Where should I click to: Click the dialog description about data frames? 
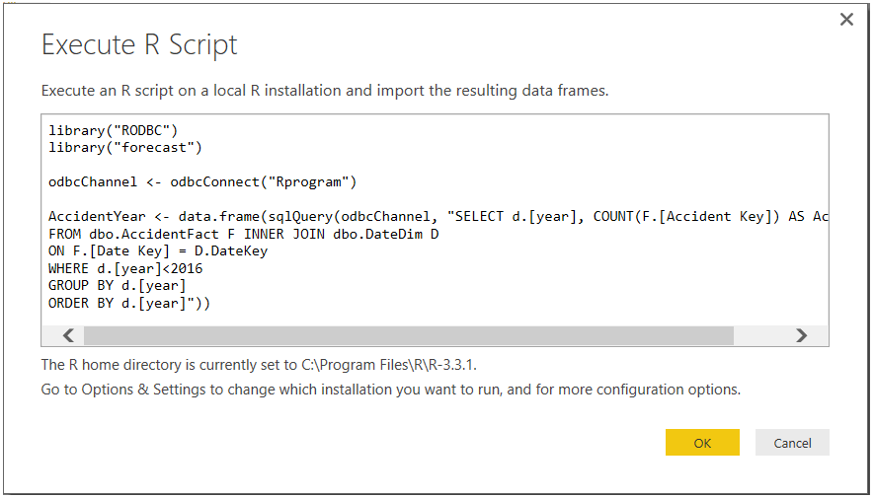click(325, 91)
